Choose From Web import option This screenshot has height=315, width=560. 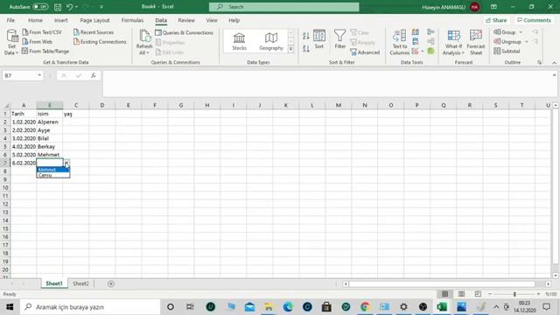pyautogui.click(x=37, y=42)
